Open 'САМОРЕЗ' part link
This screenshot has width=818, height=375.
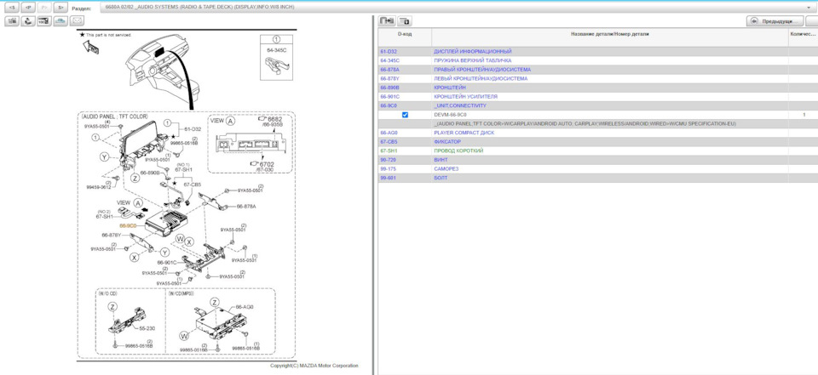(445, 168)
